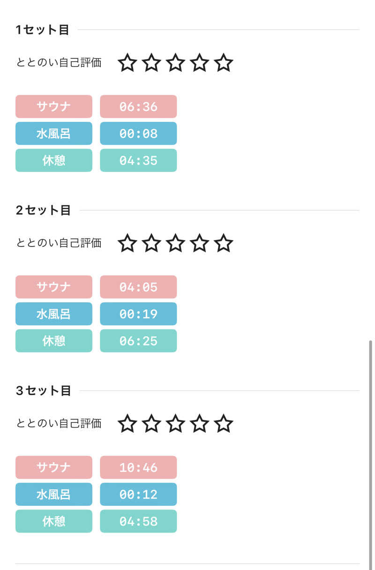Set 2 rating to two stars
This screenshot has width=375, height=570.
click(151, 243)
